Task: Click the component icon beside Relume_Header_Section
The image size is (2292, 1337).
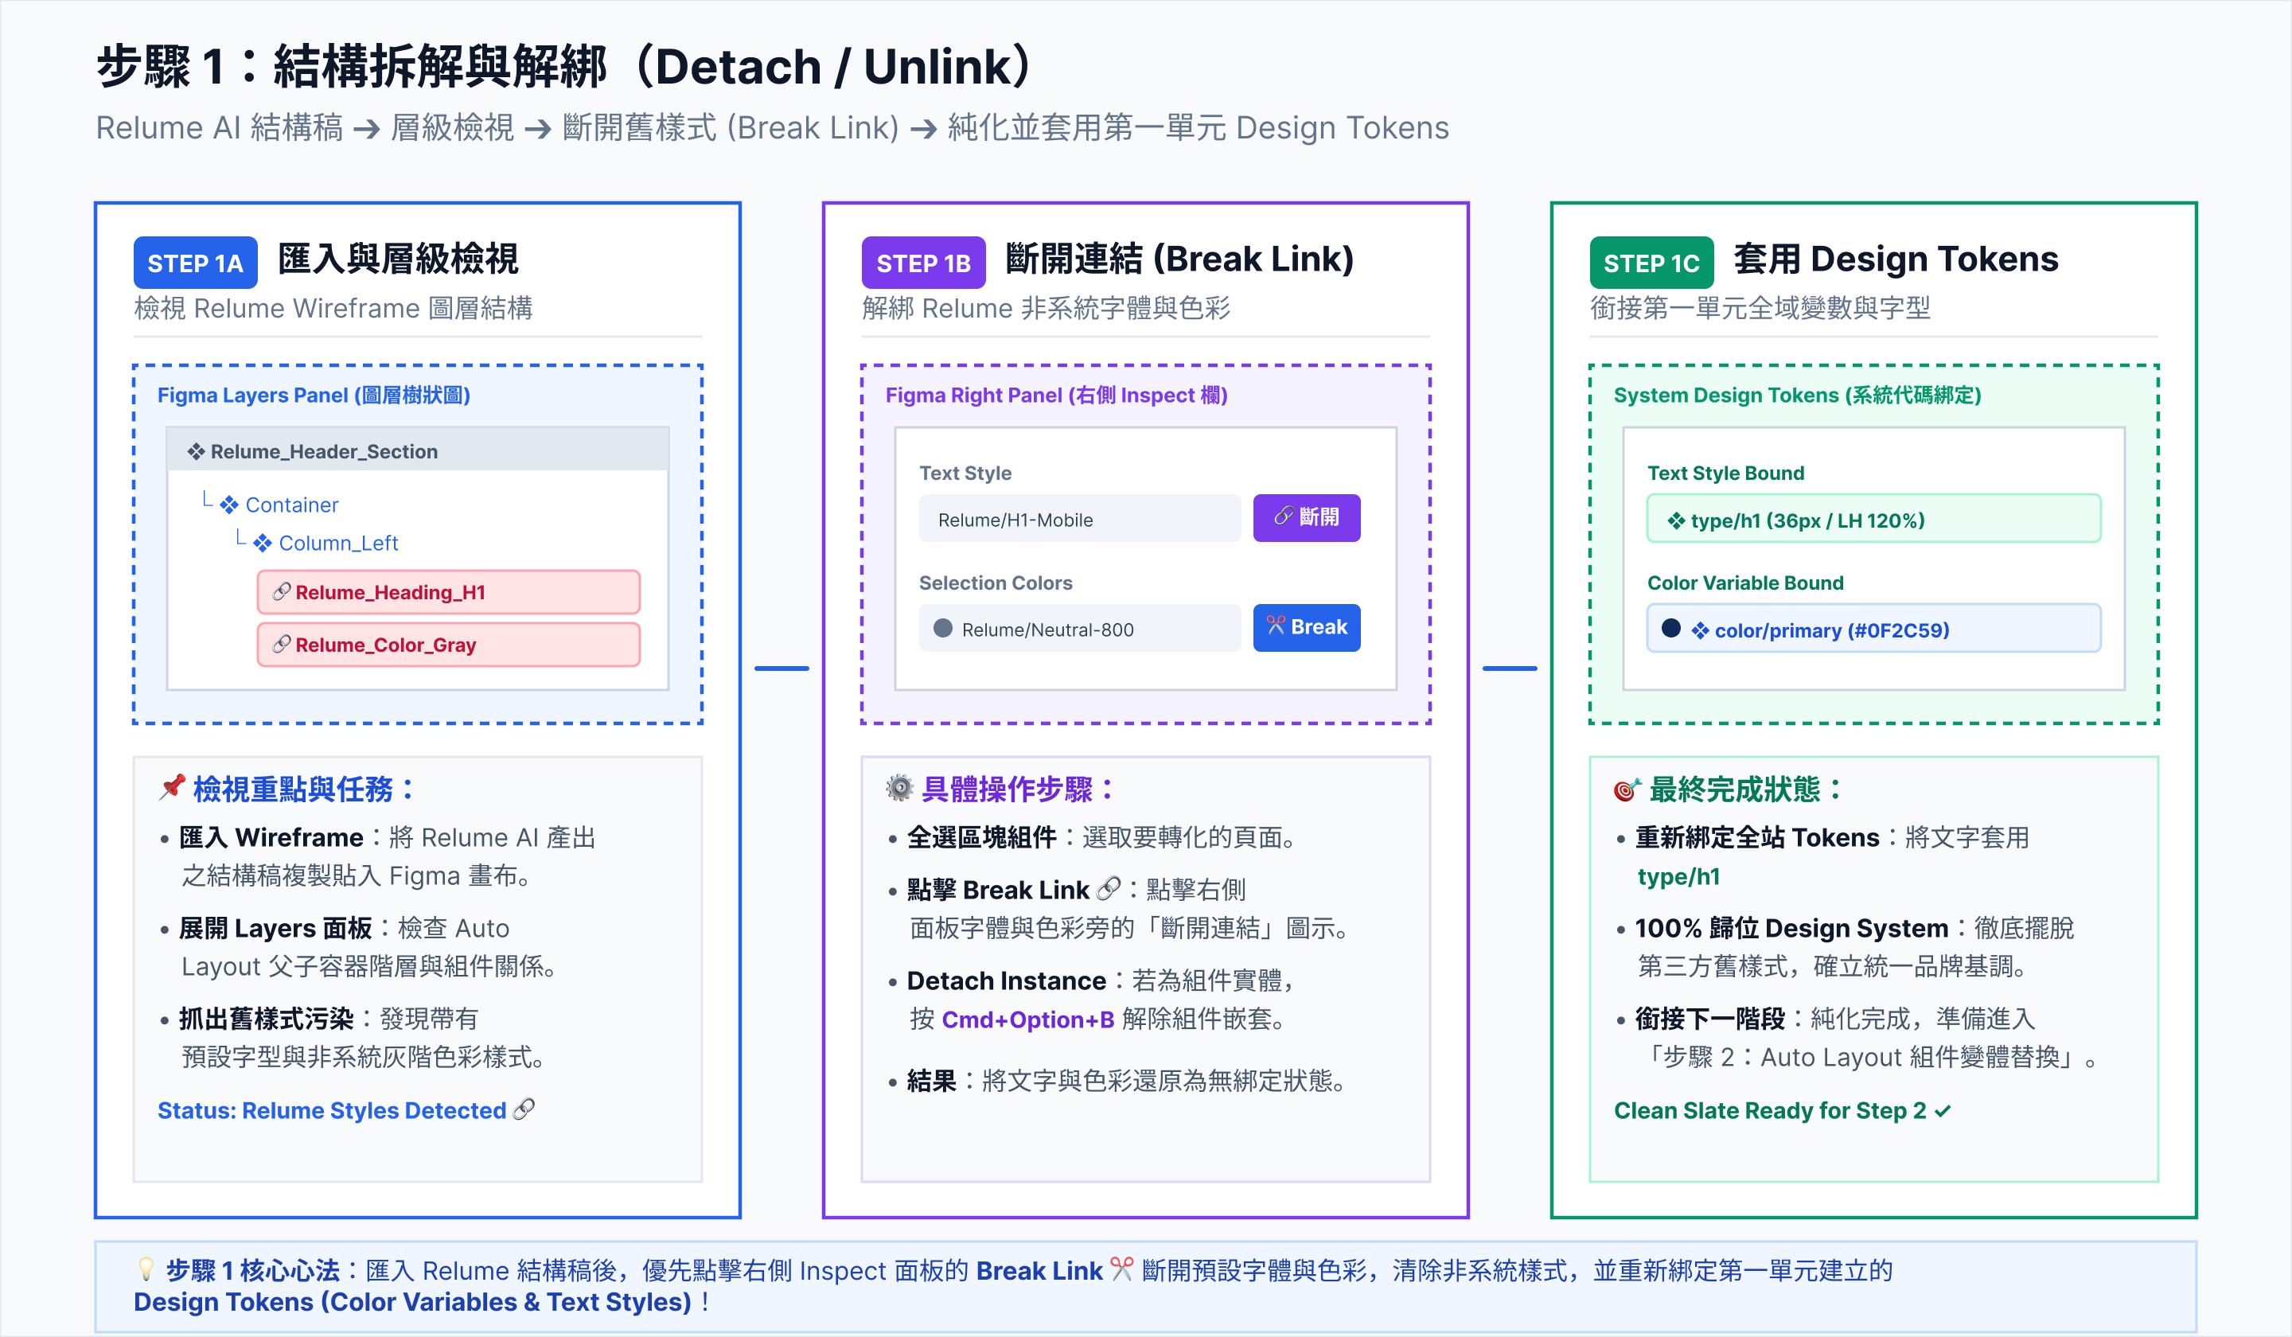Action: (x=196, y=451)
